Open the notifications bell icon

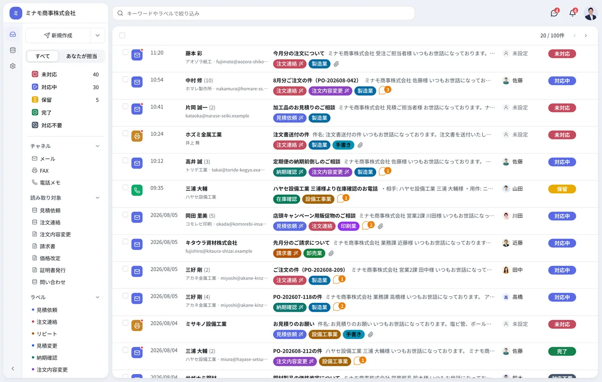pos(573,13)
